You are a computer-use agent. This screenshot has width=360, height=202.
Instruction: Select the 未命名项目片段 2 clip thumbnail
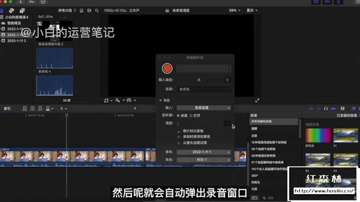[x=55, y=31]
